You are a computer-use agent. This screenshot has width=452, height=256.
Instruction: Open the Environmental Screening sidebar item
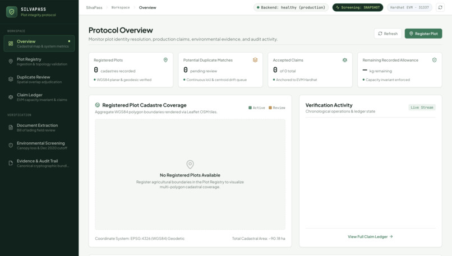pos(39,146)
